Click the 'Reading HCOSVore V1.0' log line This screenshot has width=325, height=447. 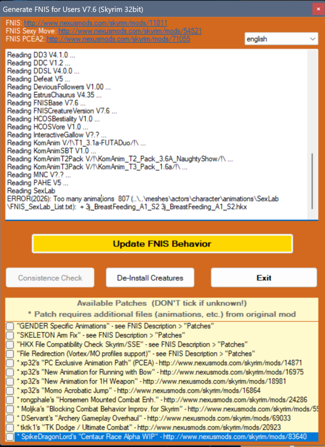(48, 127)
